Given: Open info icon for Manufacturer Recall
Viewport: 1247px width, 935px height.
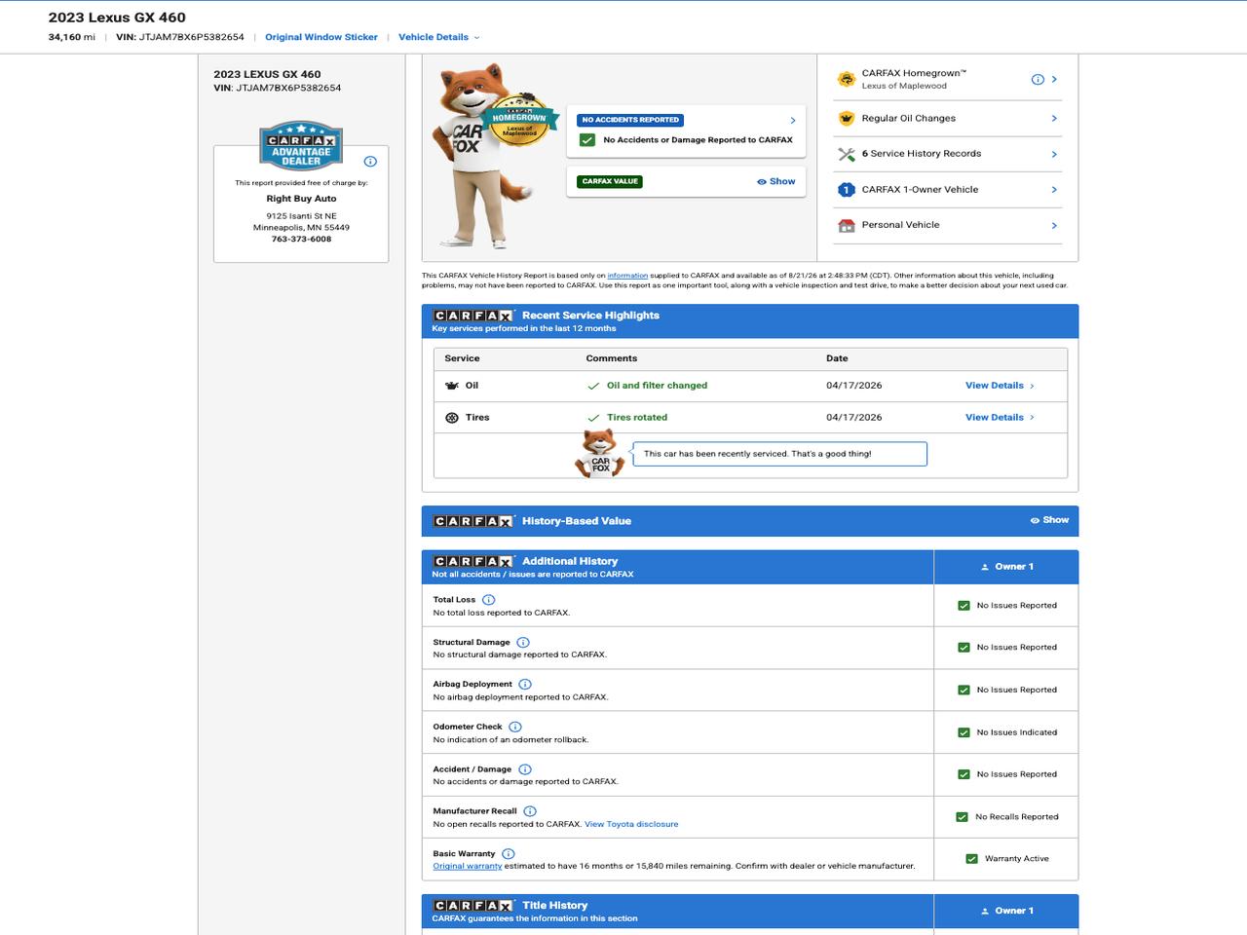Looking at the screenshot, I should (530, 811).
